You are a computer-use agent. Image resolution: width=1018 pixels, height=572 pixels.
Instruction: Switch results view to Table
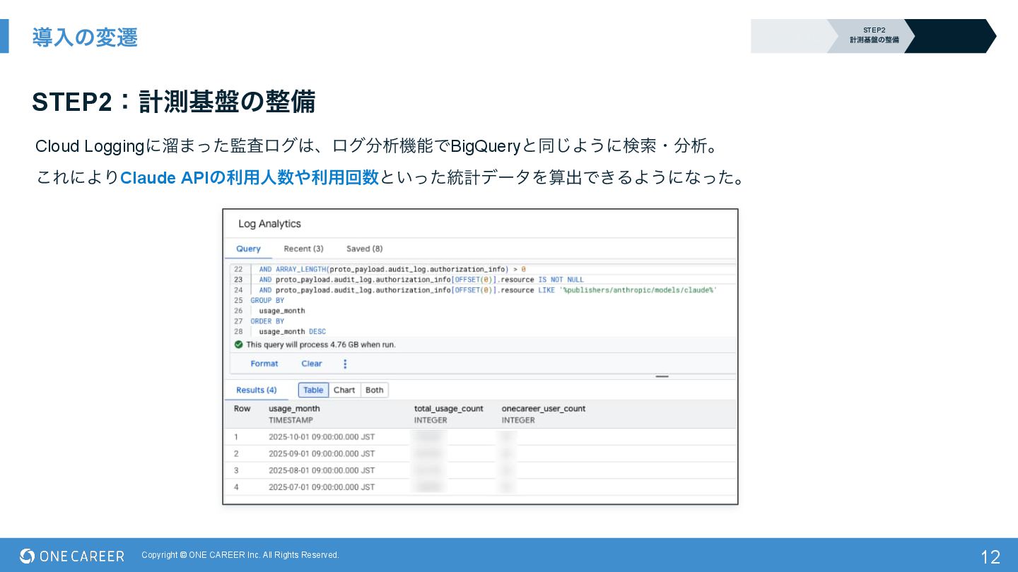click(x=313, y=390)
